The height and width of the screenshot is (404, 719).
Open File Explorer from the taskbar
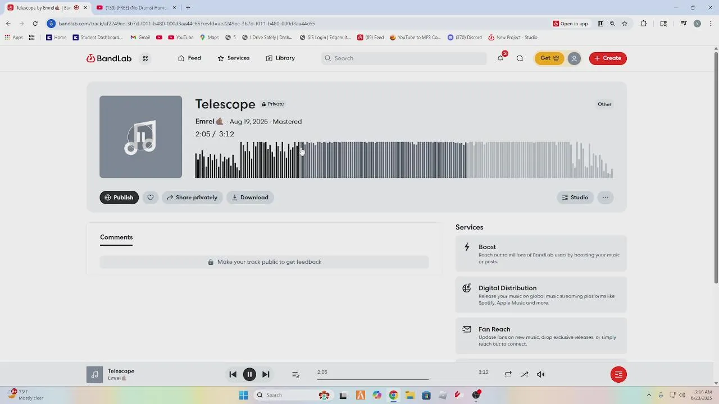click(x=409, y=395)
